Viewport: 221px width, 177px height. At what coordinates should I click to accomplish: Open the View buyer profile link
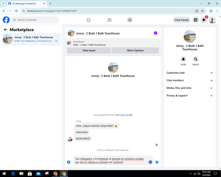point(124,115)
